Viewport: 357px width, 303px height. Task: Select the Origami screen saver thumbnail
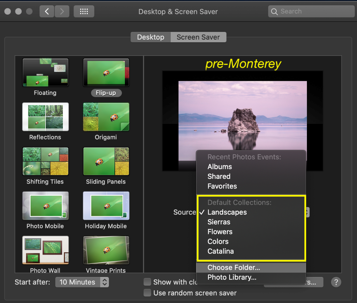[106, 117]
